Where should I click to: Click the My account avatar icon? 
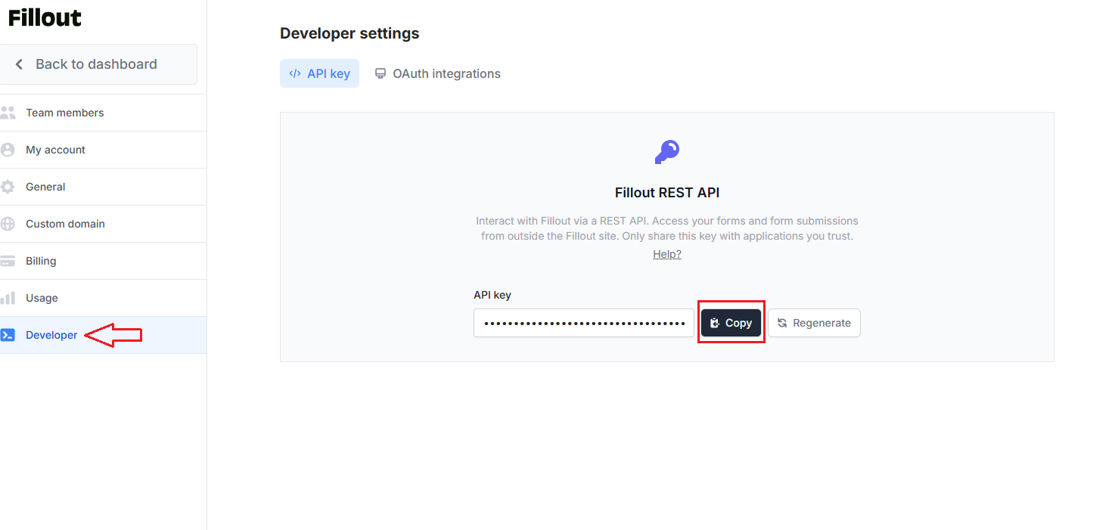point(8,150)
